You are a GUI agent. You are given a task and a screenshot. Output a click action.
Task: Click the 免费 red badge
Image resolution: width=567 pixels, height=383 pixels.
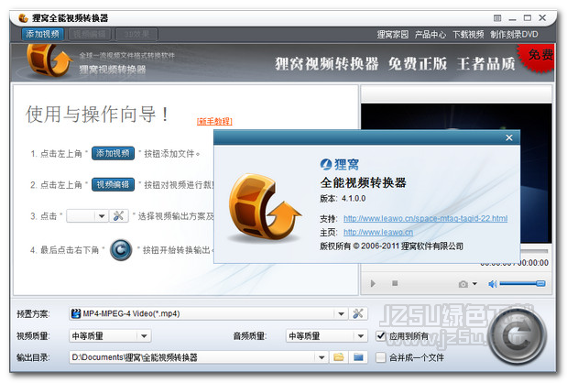(x=537, y=58)
